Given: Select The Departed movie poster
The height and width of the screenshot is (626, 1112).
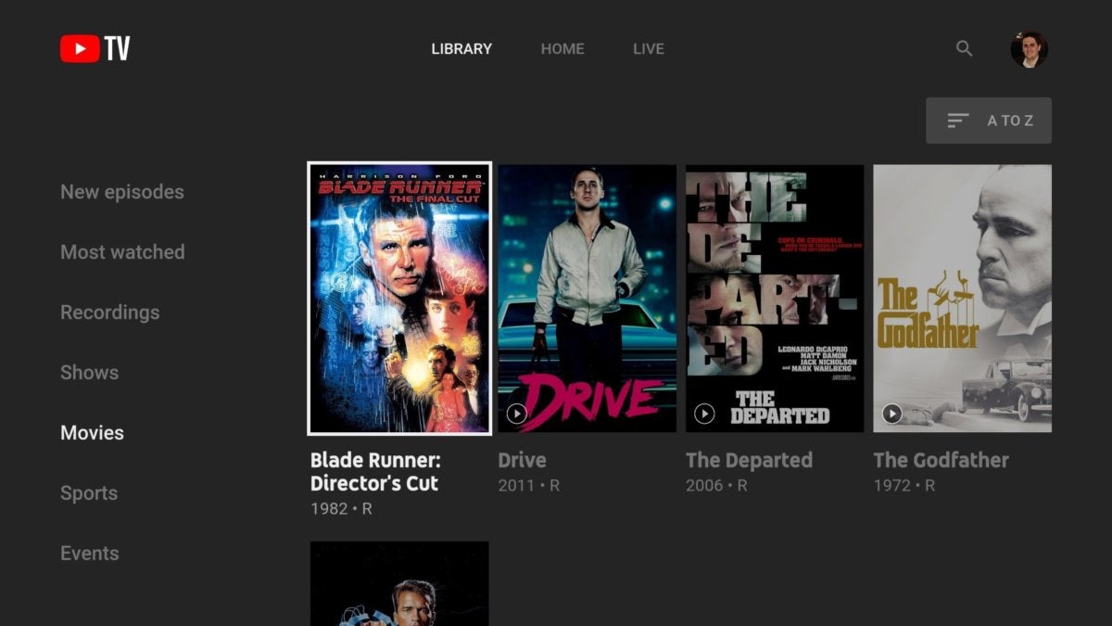Looking at the screenshot, I should tap(775, 299).
